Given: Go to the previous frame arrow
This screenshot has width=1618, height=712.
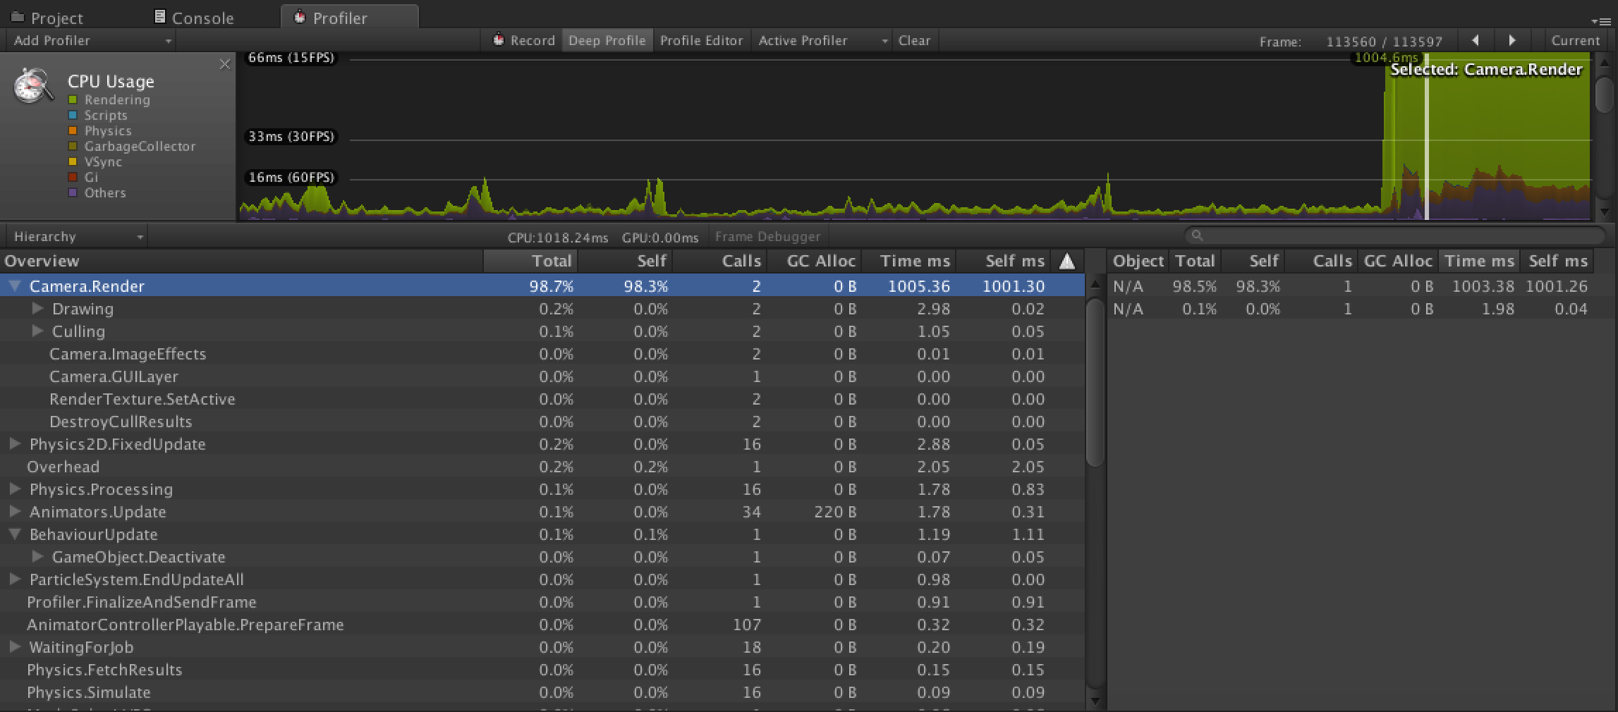Looking at the screenshot, I should (1476, 40).
